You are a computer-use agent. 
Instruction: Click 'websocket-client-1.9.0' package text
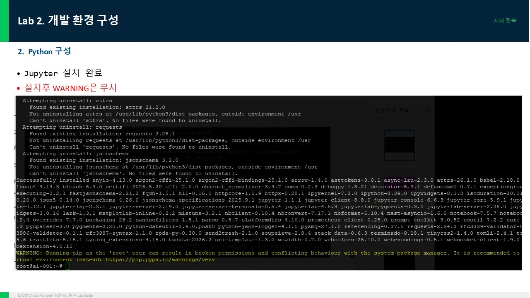click(482, 240)
